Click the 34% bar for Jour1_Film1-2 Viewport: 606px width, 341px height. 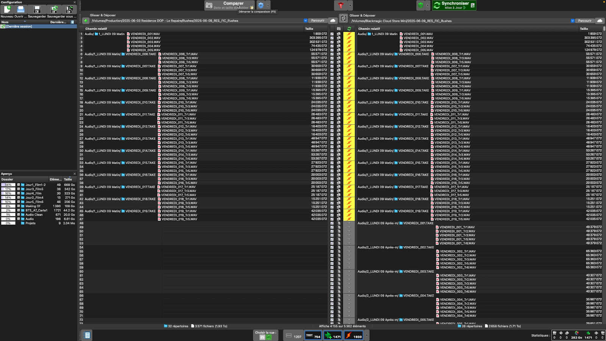(8, 185)
